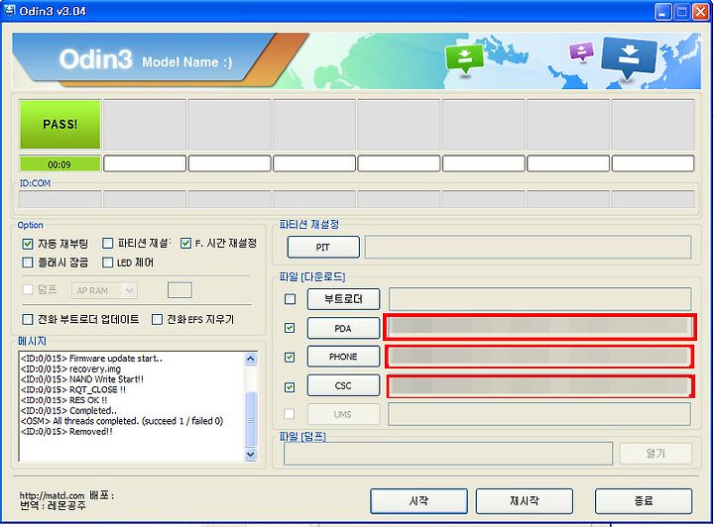
Task: Click the 파일 [덤프] path field
Action: pos(448,454)
